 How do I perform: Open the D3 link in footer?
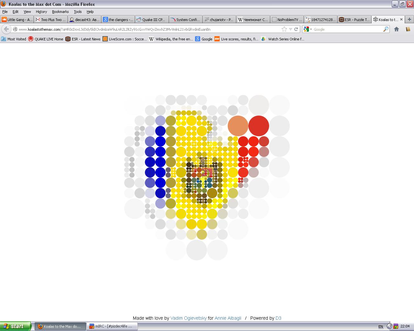pyautogui.click(x=278, y=318)
